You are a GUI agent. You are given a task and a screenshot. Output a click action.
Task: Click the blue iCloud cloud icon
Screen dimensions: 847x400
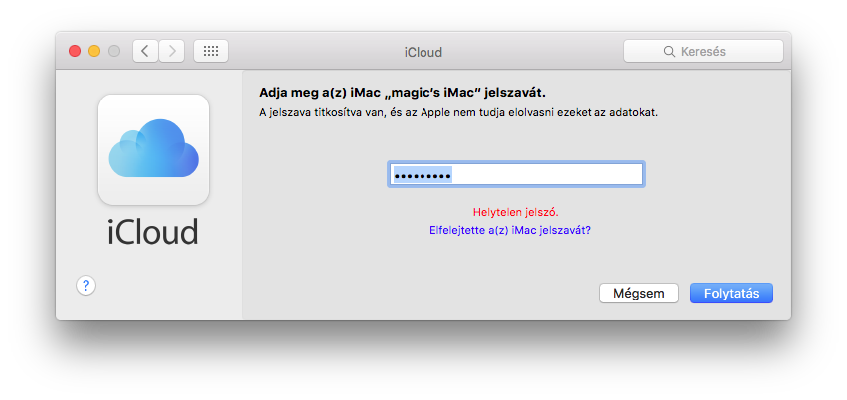[153, 148]
